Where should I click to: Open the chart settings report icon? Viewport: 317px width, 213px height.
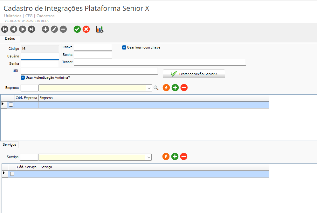(100, 30)
